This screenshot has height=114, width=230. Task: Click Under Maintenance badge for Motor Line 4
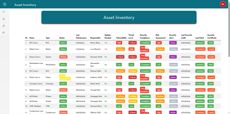coord(65,77)
